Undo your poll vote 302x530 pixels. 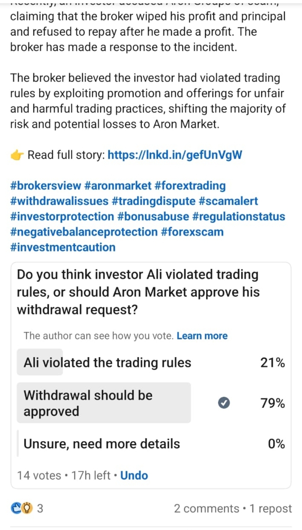pos(134,475)
